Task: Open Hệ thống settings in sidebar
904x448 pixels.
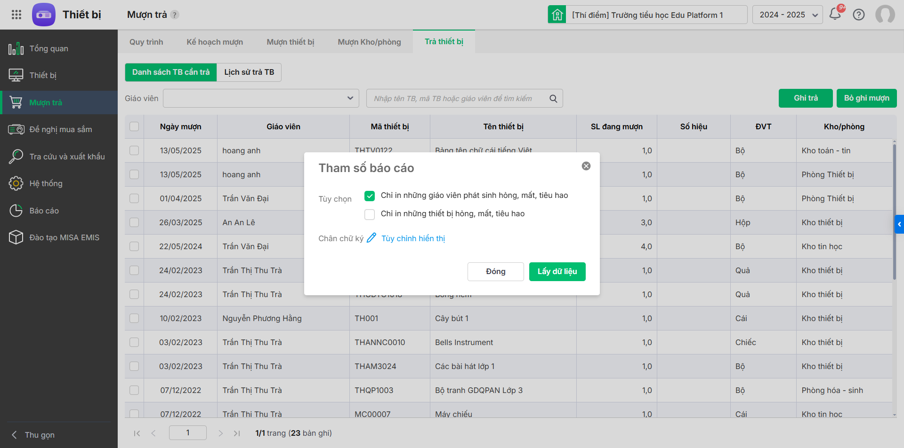Action: pos(46,183)
